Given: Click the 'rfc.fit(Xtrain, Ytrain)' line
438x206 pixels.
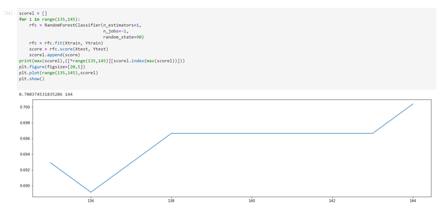Looking at the screenshot, I should [x=66, y=43].
